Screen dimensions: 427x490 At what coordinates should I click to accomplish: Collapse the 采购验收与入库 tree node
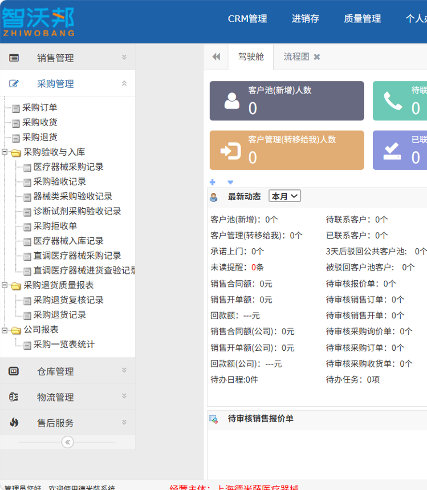(5, 152)
